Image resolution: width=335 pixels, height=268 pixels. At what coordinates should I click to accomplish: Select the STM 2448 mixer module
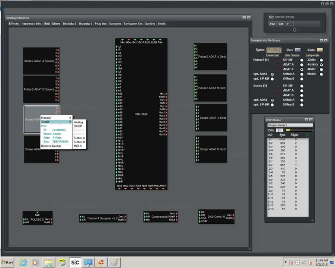pyautogui.click(x=141, y=114)
